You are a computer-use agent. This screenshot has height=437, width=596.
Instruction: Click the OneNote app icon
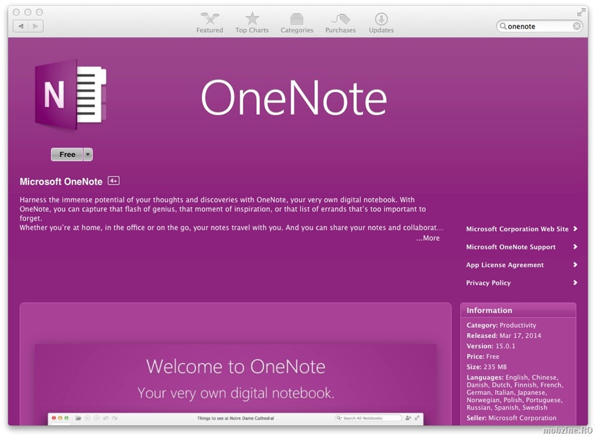tap(70, 95)
